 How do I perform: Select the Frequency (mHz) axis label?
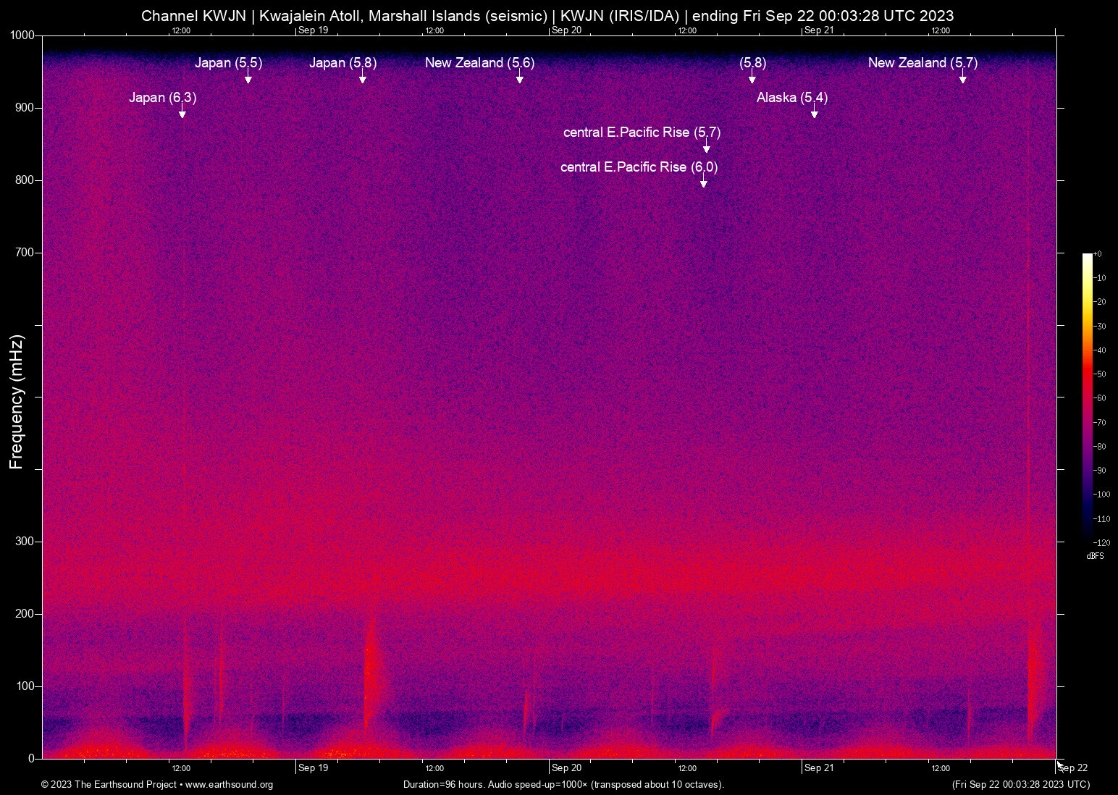click(x=16, y=402)
